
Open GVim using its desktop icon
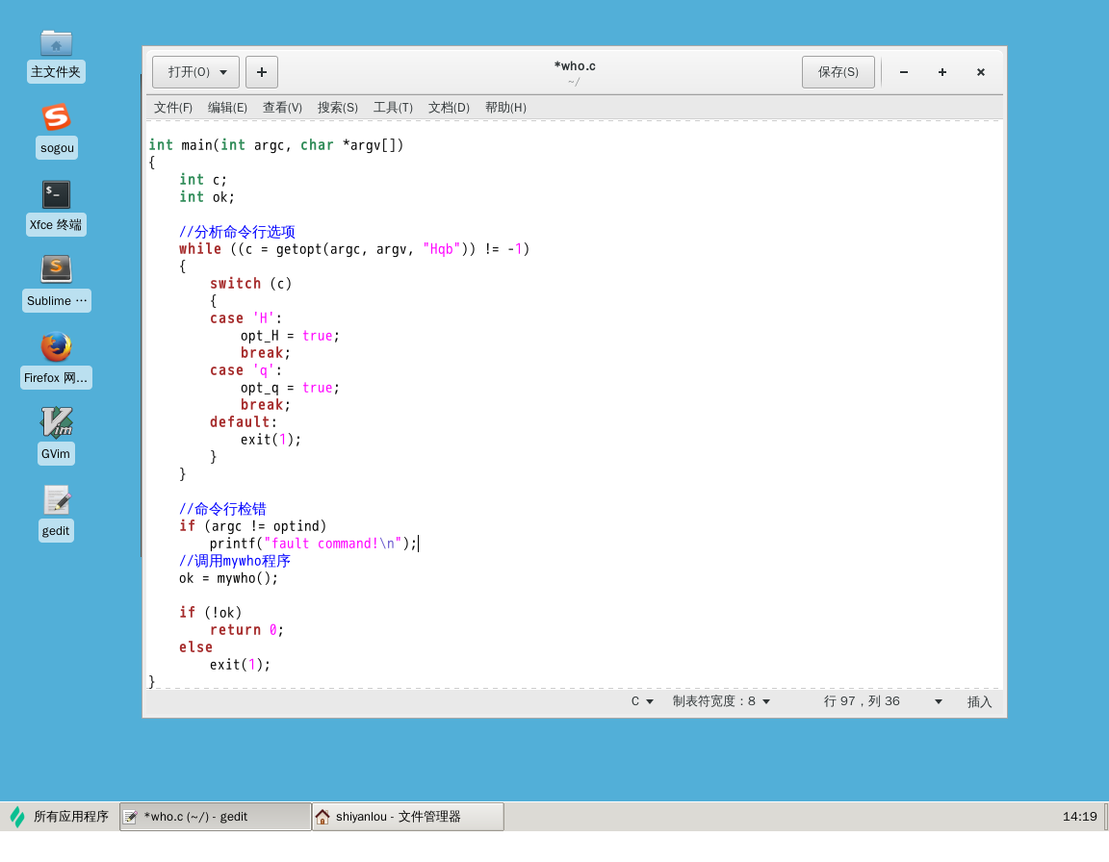tap(56, 421)
